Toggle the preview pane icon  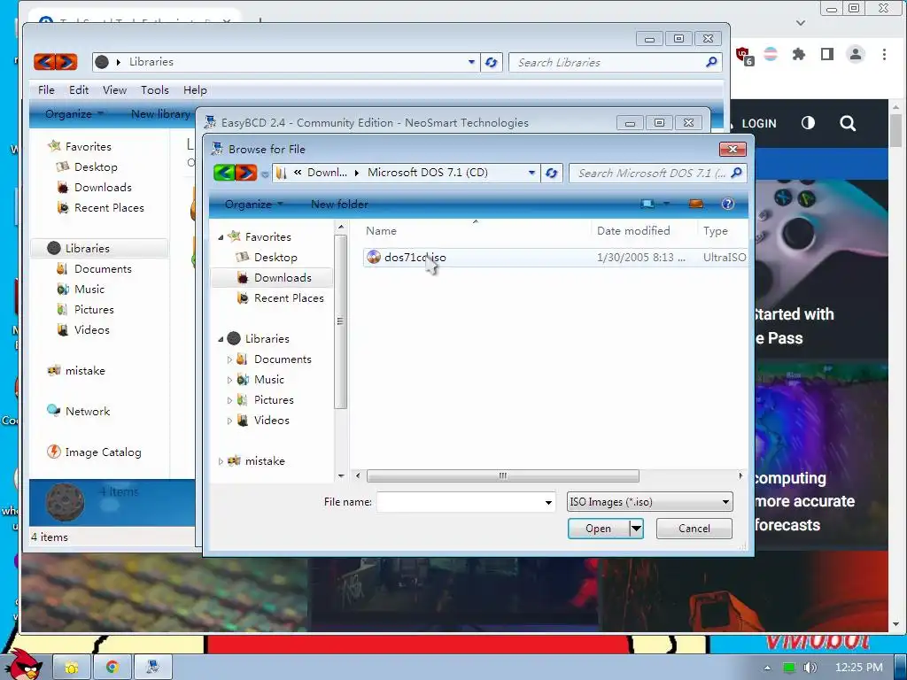tap(696, 205)
